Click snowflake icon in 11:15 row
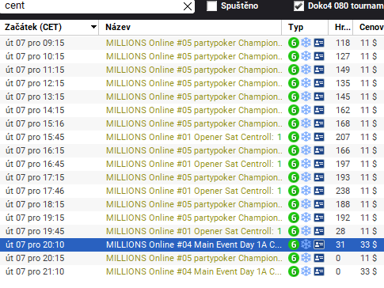The width and height of the screenshot is (384, 288). click(x=306, y=70)
